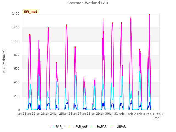This screenshot has width=176, height=132.
Task: Click the 400 y-axis tick value
Action: [x=17, y=82]
